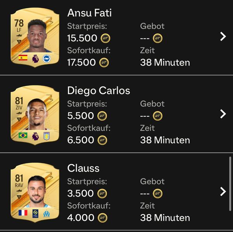Click Marseille club badge on Clauss card
The height and width of the screenshot is (232, 233).
pos(47,214)
